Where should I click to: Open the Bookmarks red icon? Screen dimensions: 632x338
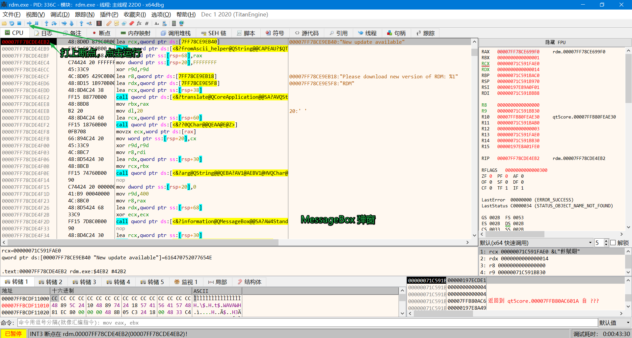pos(132,23)
